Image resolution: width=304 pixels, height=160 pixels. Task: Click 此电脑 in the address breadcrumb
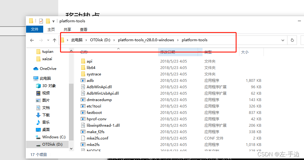[x=77, y=40]
